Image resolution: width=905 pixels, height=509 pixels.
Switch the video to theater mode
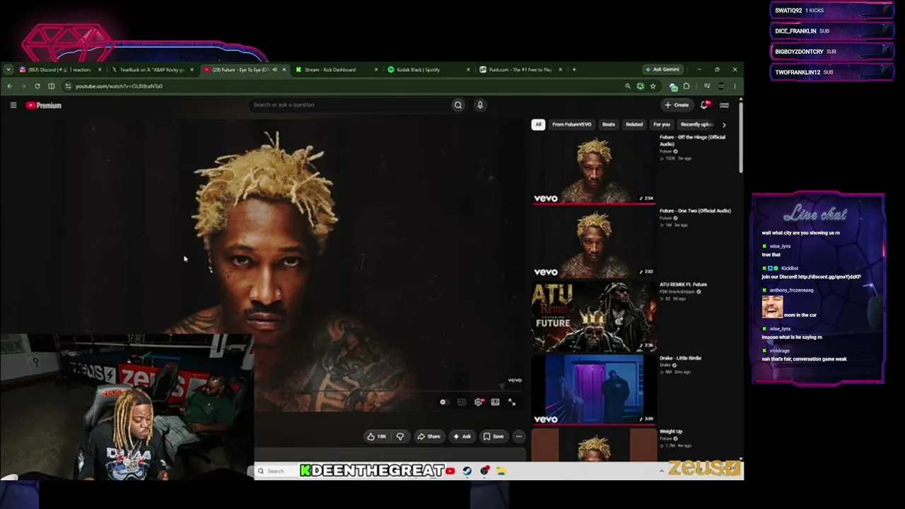(x=495, y=402)
